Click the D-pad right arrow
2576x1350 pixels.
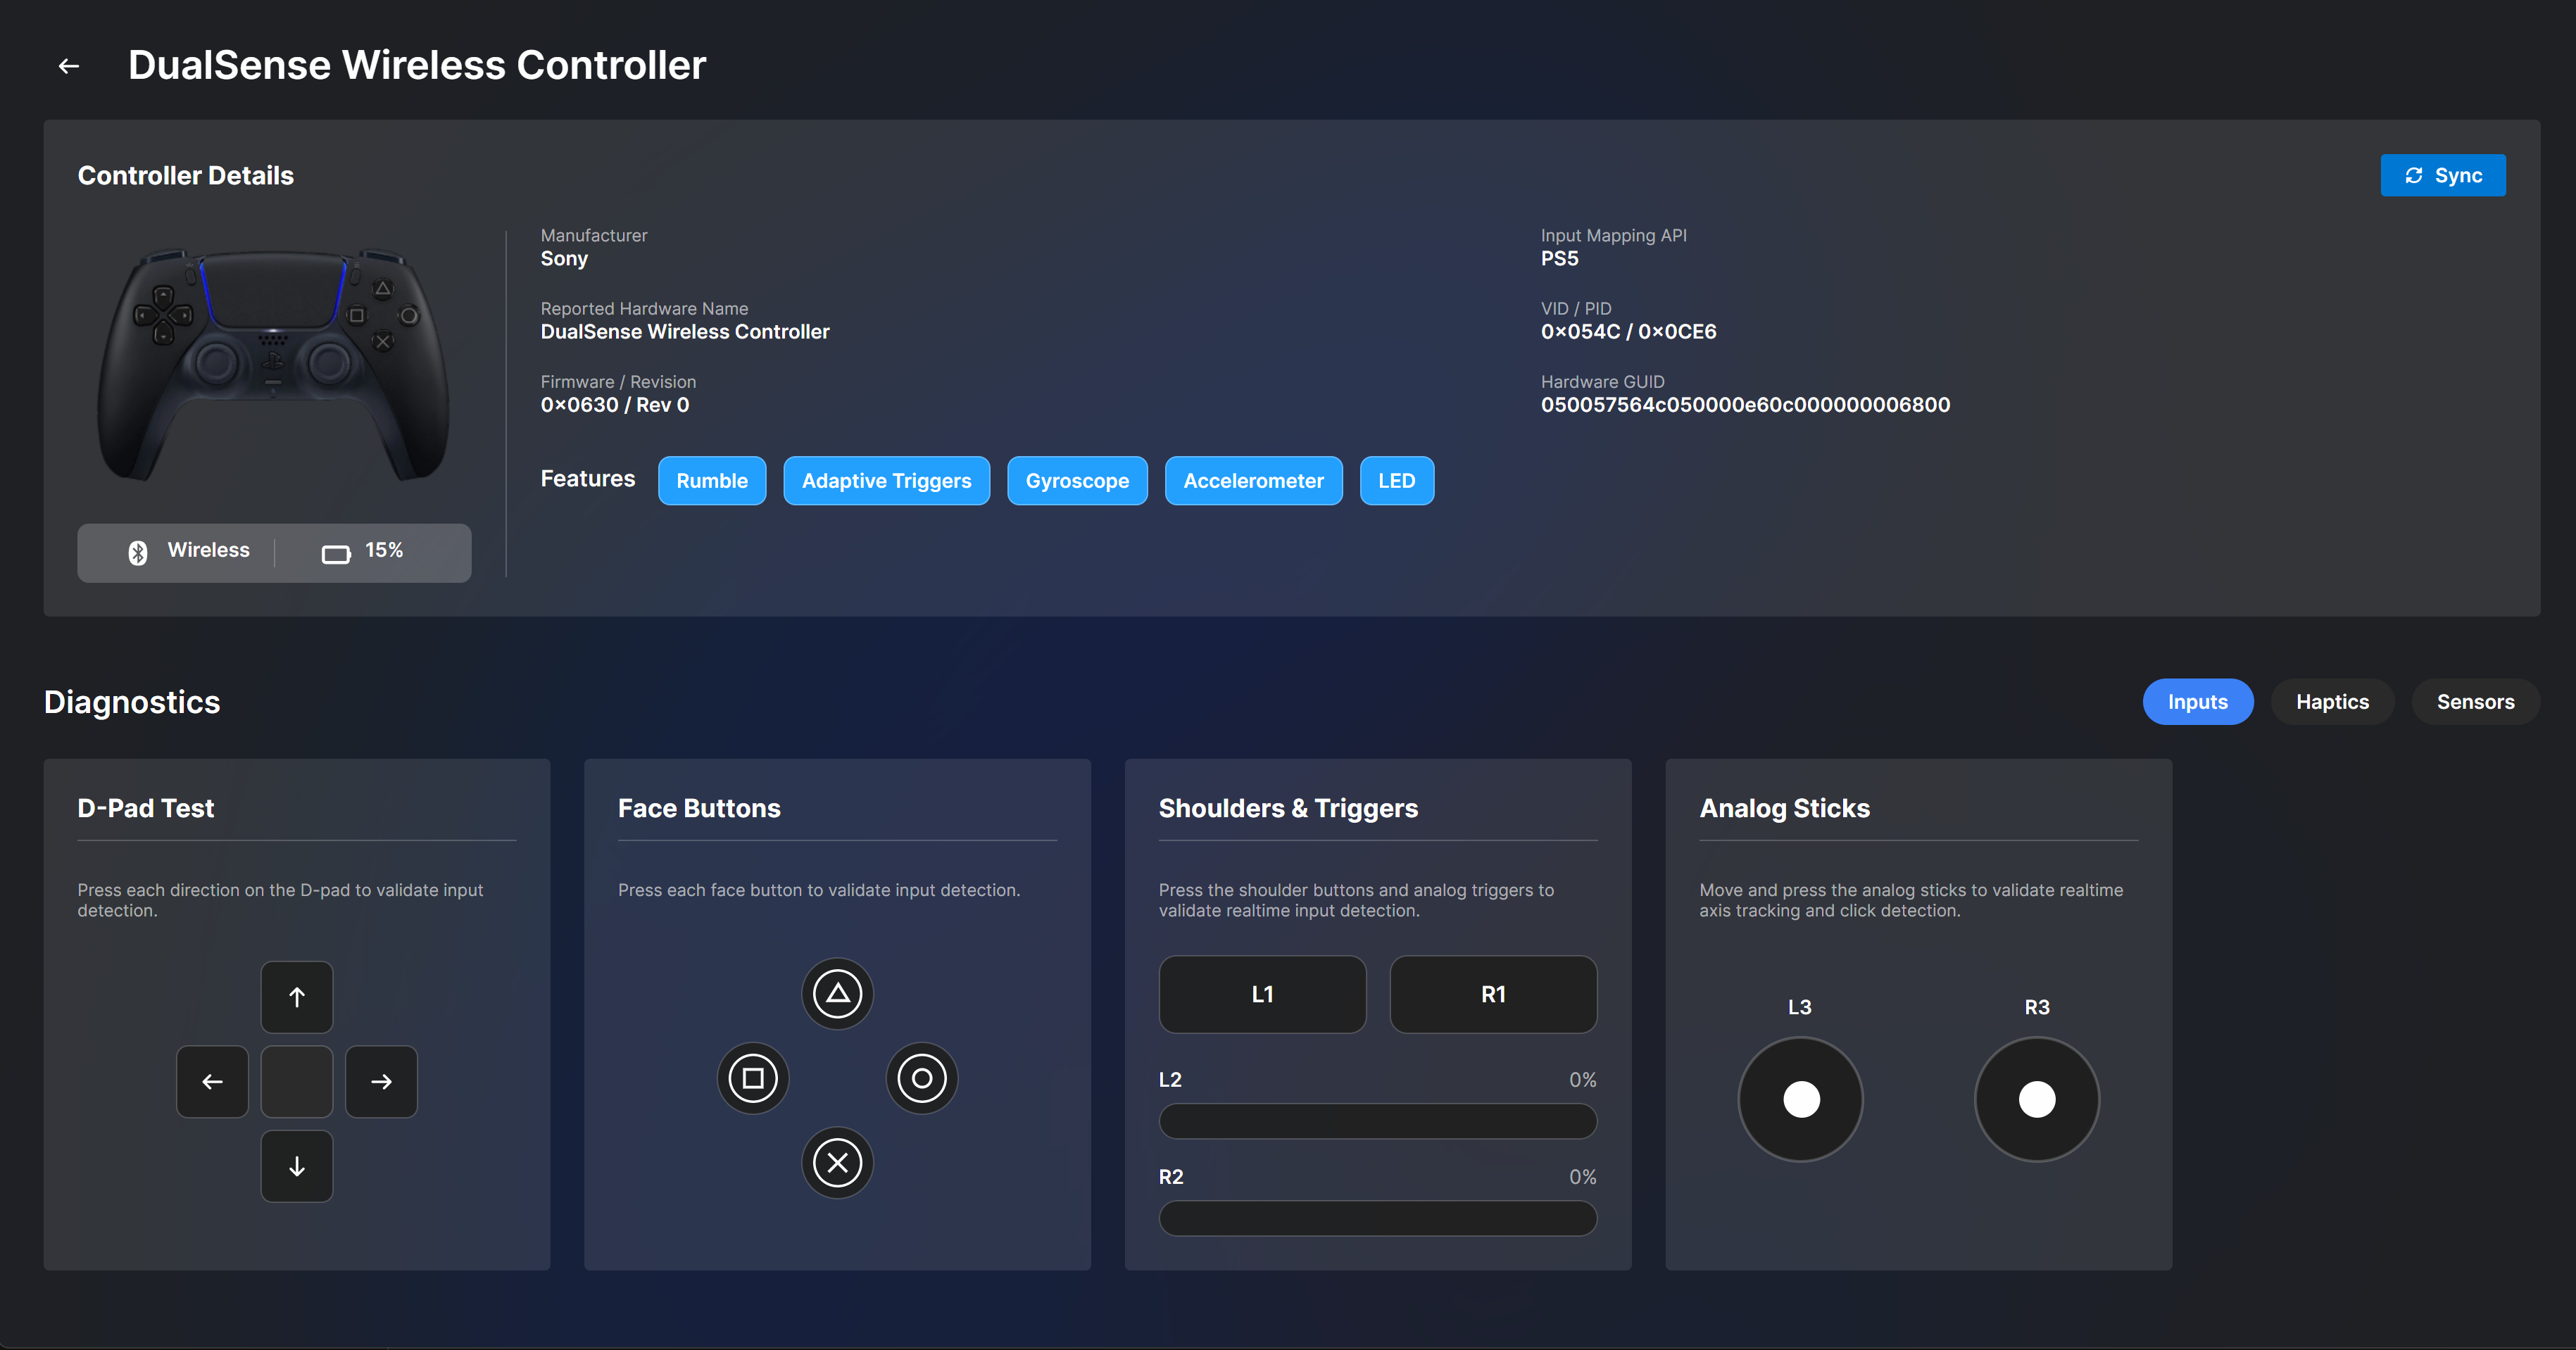coord(381,1081)
